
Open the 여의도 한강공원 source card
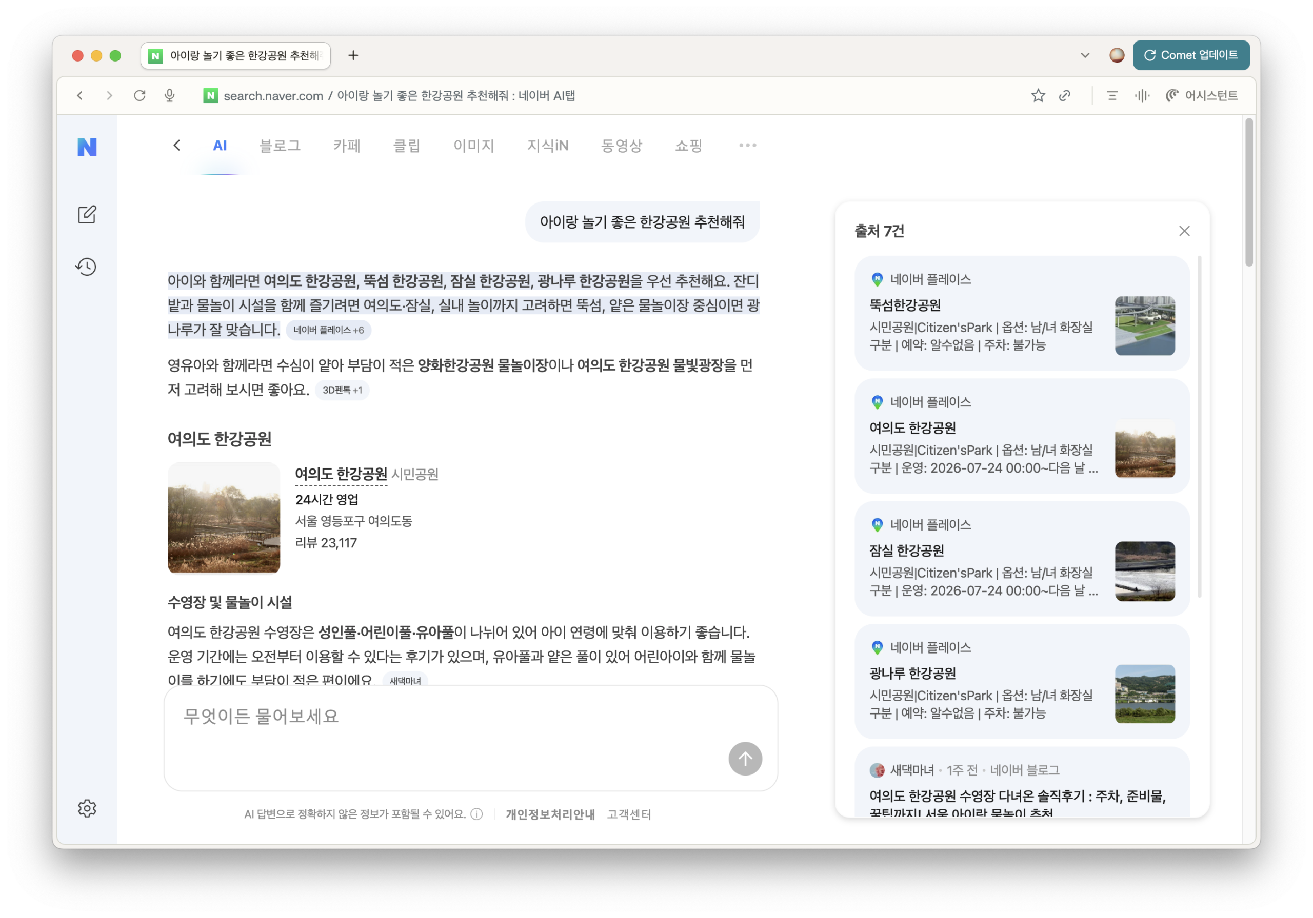click(1022, 436)
